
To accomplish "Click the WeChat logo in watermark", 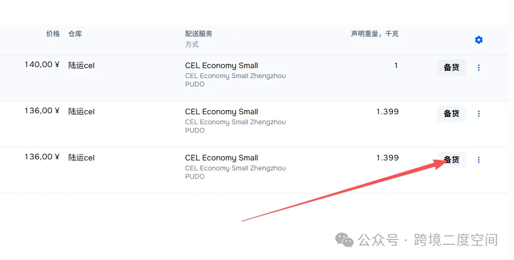I will [x=344, y=240].
